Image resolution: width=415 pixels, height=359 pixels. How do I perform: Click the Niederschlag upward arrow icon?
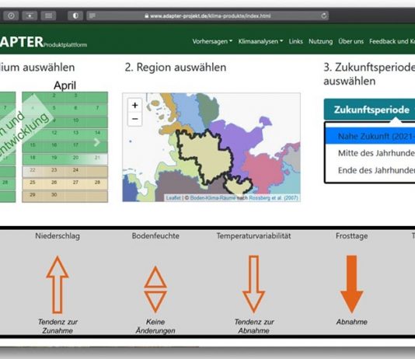[x=58, y=284]
